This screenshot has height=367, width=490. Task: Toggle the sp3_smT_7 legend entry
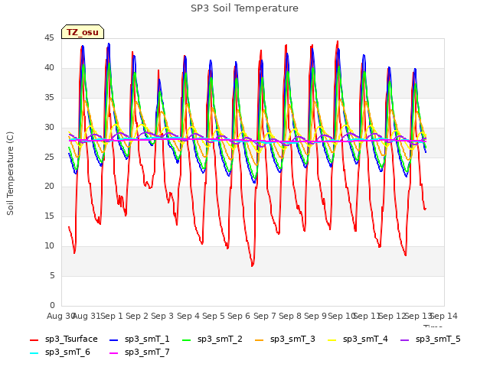[x=139, y=352]
